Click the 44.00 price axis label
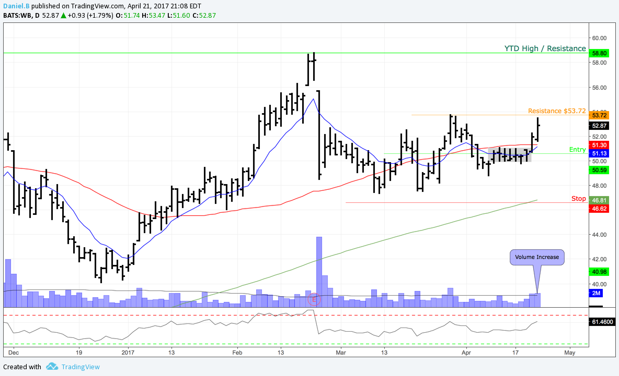Screen dimensions: 619x376 click(599, 235)
